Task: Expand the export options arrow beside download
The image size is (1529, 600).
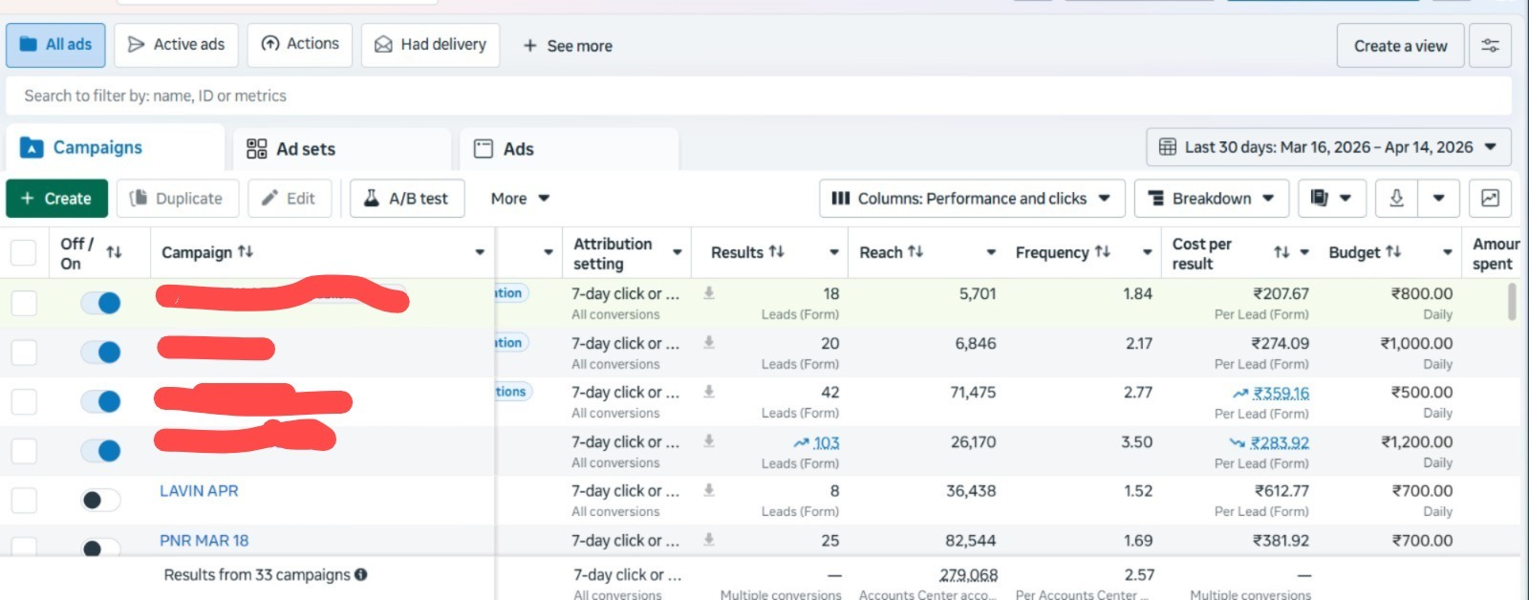Action: (1438, 198)
